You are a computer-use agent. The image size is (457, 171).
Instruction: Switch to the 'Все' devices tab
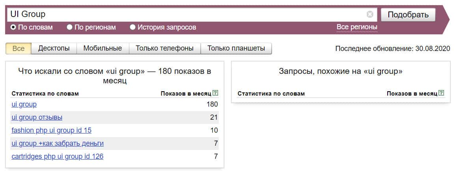(x=19, y=49)
